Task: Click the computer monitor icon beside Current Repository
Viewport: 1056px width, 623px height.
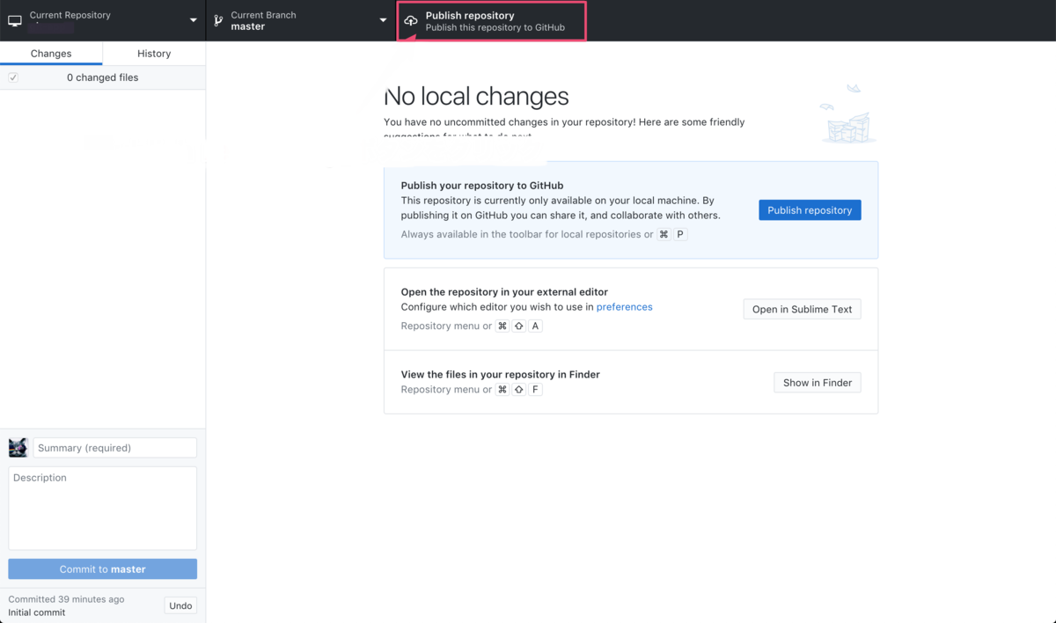Action: pyautogui.click(x=15, y=20)
